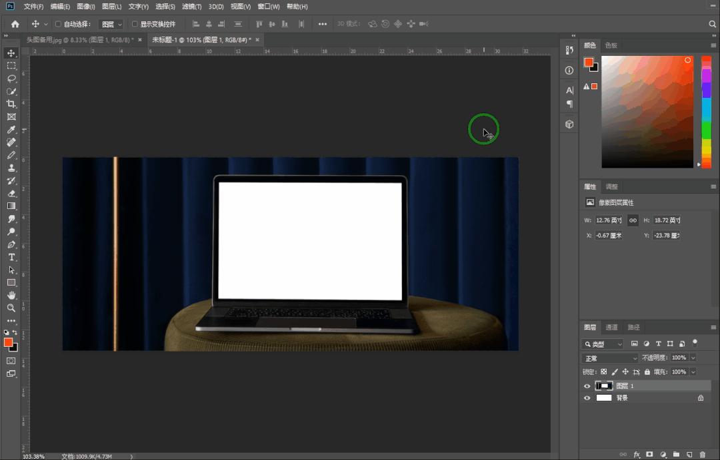
Task: Select the Zoom tool in toolbar
Action: click(x=11, y=308)
